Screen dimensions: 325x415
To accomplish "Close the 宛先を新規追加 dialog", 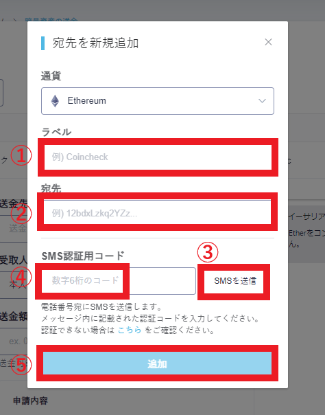I will (268, 42).
